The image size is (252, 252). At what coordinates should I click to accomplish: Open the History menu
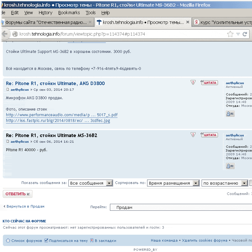[x=45, y=13]
